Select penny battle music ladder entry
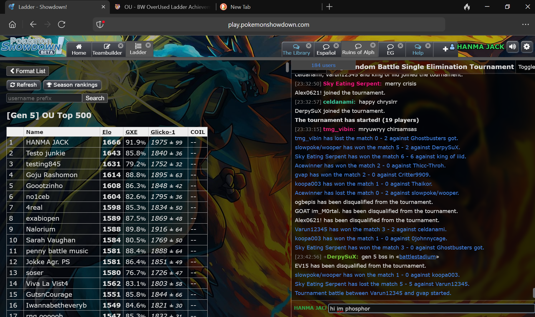Screen dimensions: 535x317 57,251
